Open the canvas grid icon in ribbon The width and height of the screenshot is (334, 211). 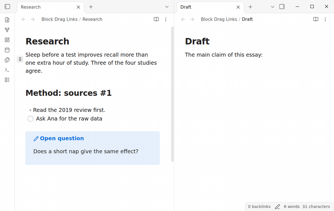point(7,40)
